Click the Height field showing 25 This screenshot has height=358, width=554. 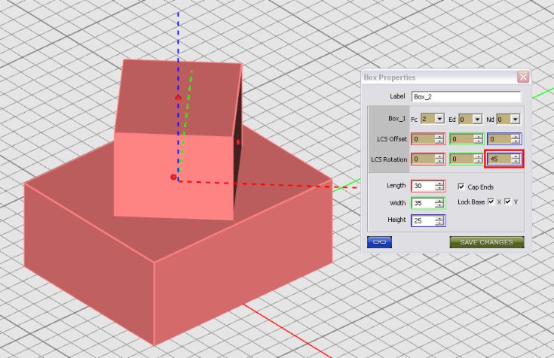[x=424, y=221]
